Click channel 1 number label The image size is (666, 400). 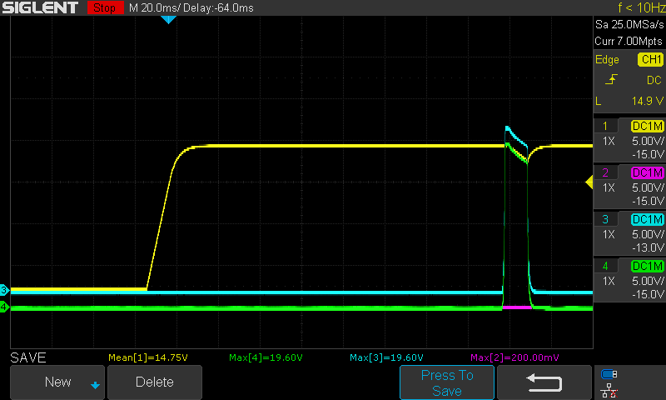pos(605,126)
